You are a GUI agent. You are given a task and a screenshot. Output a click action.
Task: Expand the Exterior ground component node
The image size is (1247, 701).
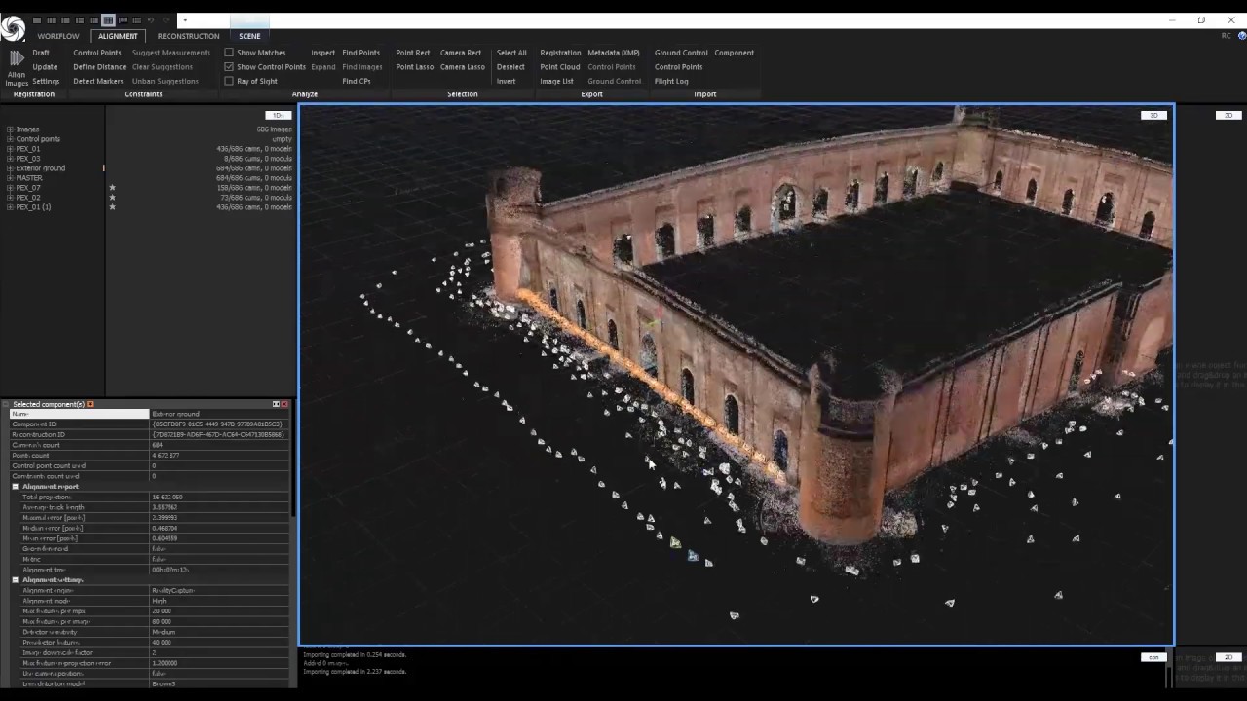click(x=10, y=168)
